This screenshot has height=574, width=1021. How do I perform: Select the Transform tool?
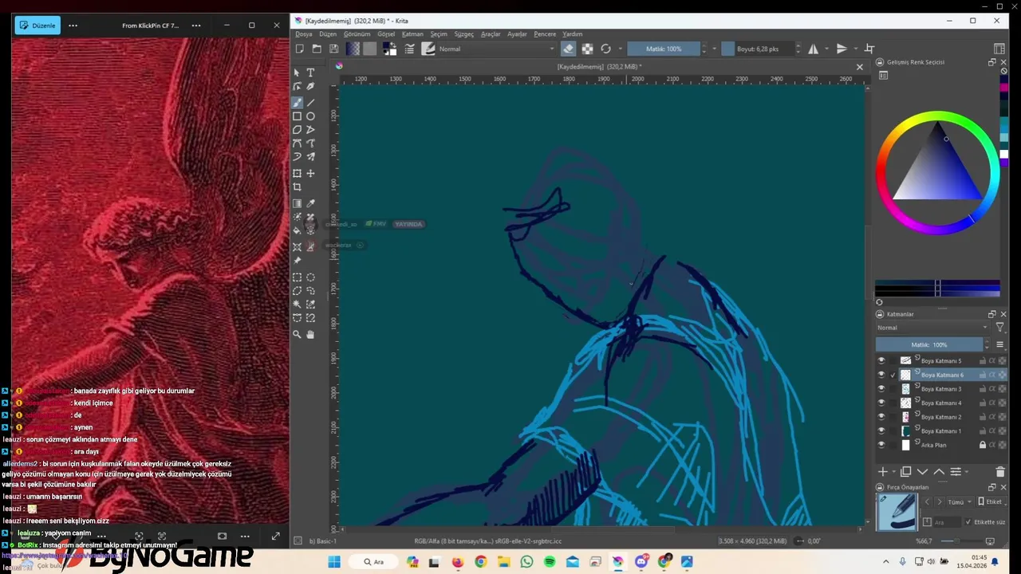[x=297, y=173]
